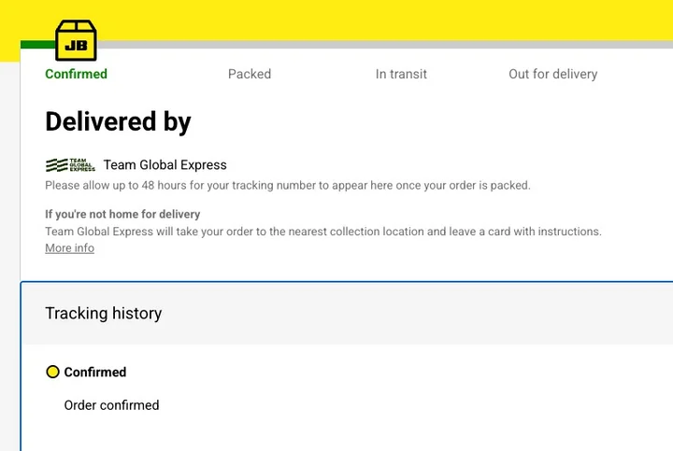Click the green segment of progress bar

pyautogui.click(x=37, y=45)
